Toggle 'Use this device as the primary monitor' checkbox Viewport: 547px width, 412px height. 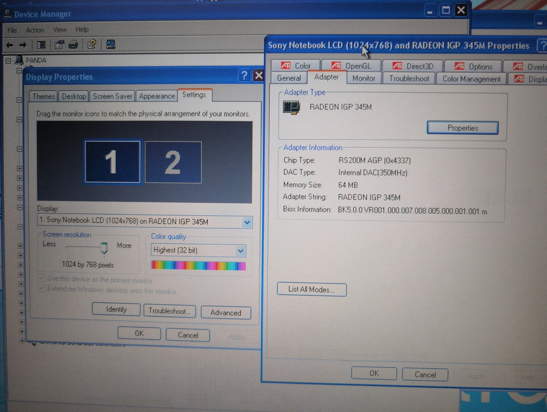tap(42, 278)
